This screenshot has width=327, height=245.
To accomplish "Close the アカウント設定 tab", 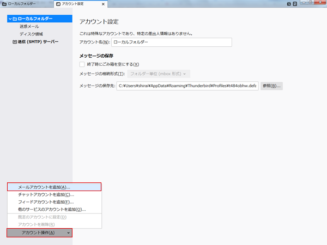I will click(103, 4).
